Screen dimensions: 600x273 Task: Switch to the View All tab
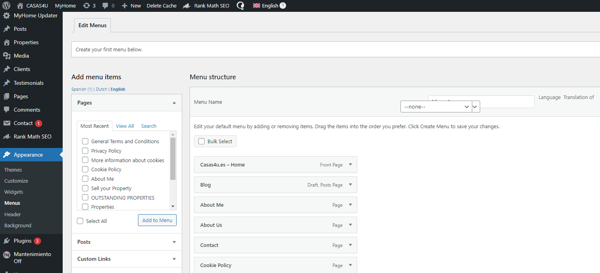[x=125, y=126]
